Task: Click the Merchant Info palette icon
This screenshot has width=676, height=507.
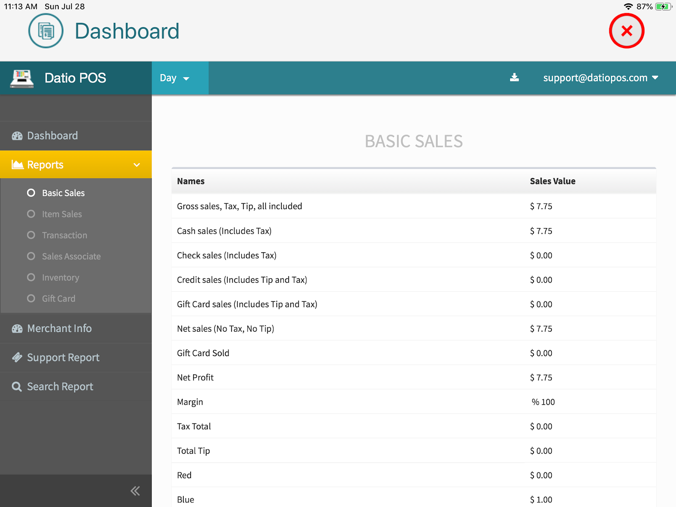Action: click(x=17, y=328)
